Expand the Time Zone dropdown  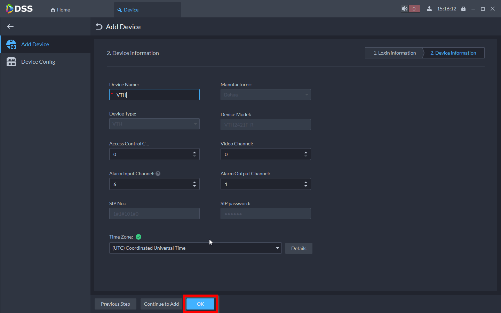[x=277, y=248]
